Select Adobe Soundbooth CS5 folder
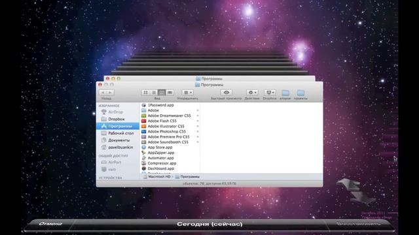 coord(170,142)
